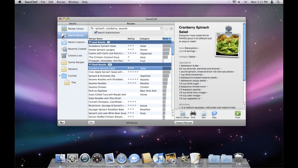Open the Window menu

73,2
